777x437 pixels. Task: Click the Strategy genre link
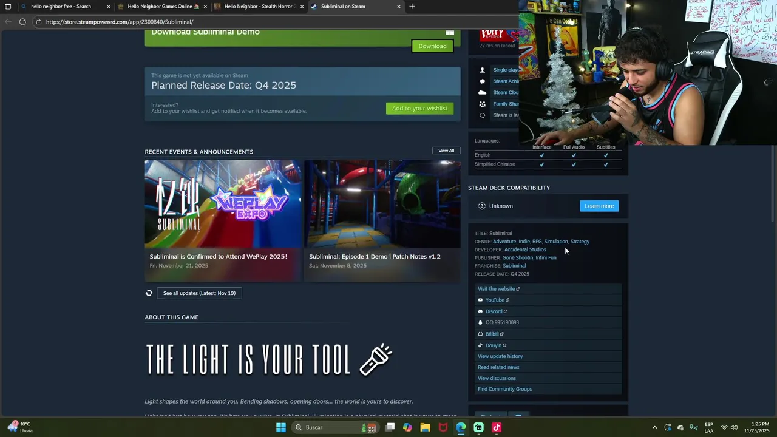coord(580,242)
